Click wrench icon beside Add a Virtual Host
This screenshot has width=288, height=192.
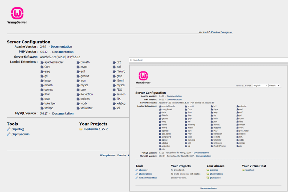point(137,178)
